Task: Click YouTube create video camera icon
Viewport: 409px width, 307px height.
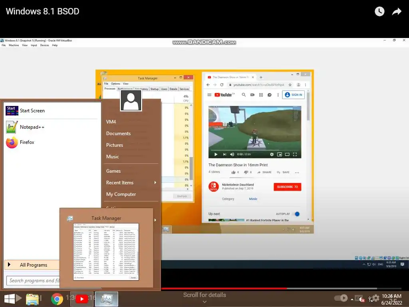Action: 252,95
